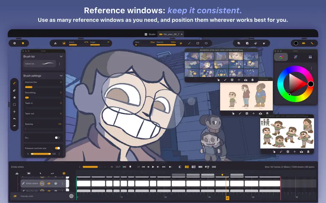Click the redo arrow in left toolbar
The image size is (326, 203).
14,126
